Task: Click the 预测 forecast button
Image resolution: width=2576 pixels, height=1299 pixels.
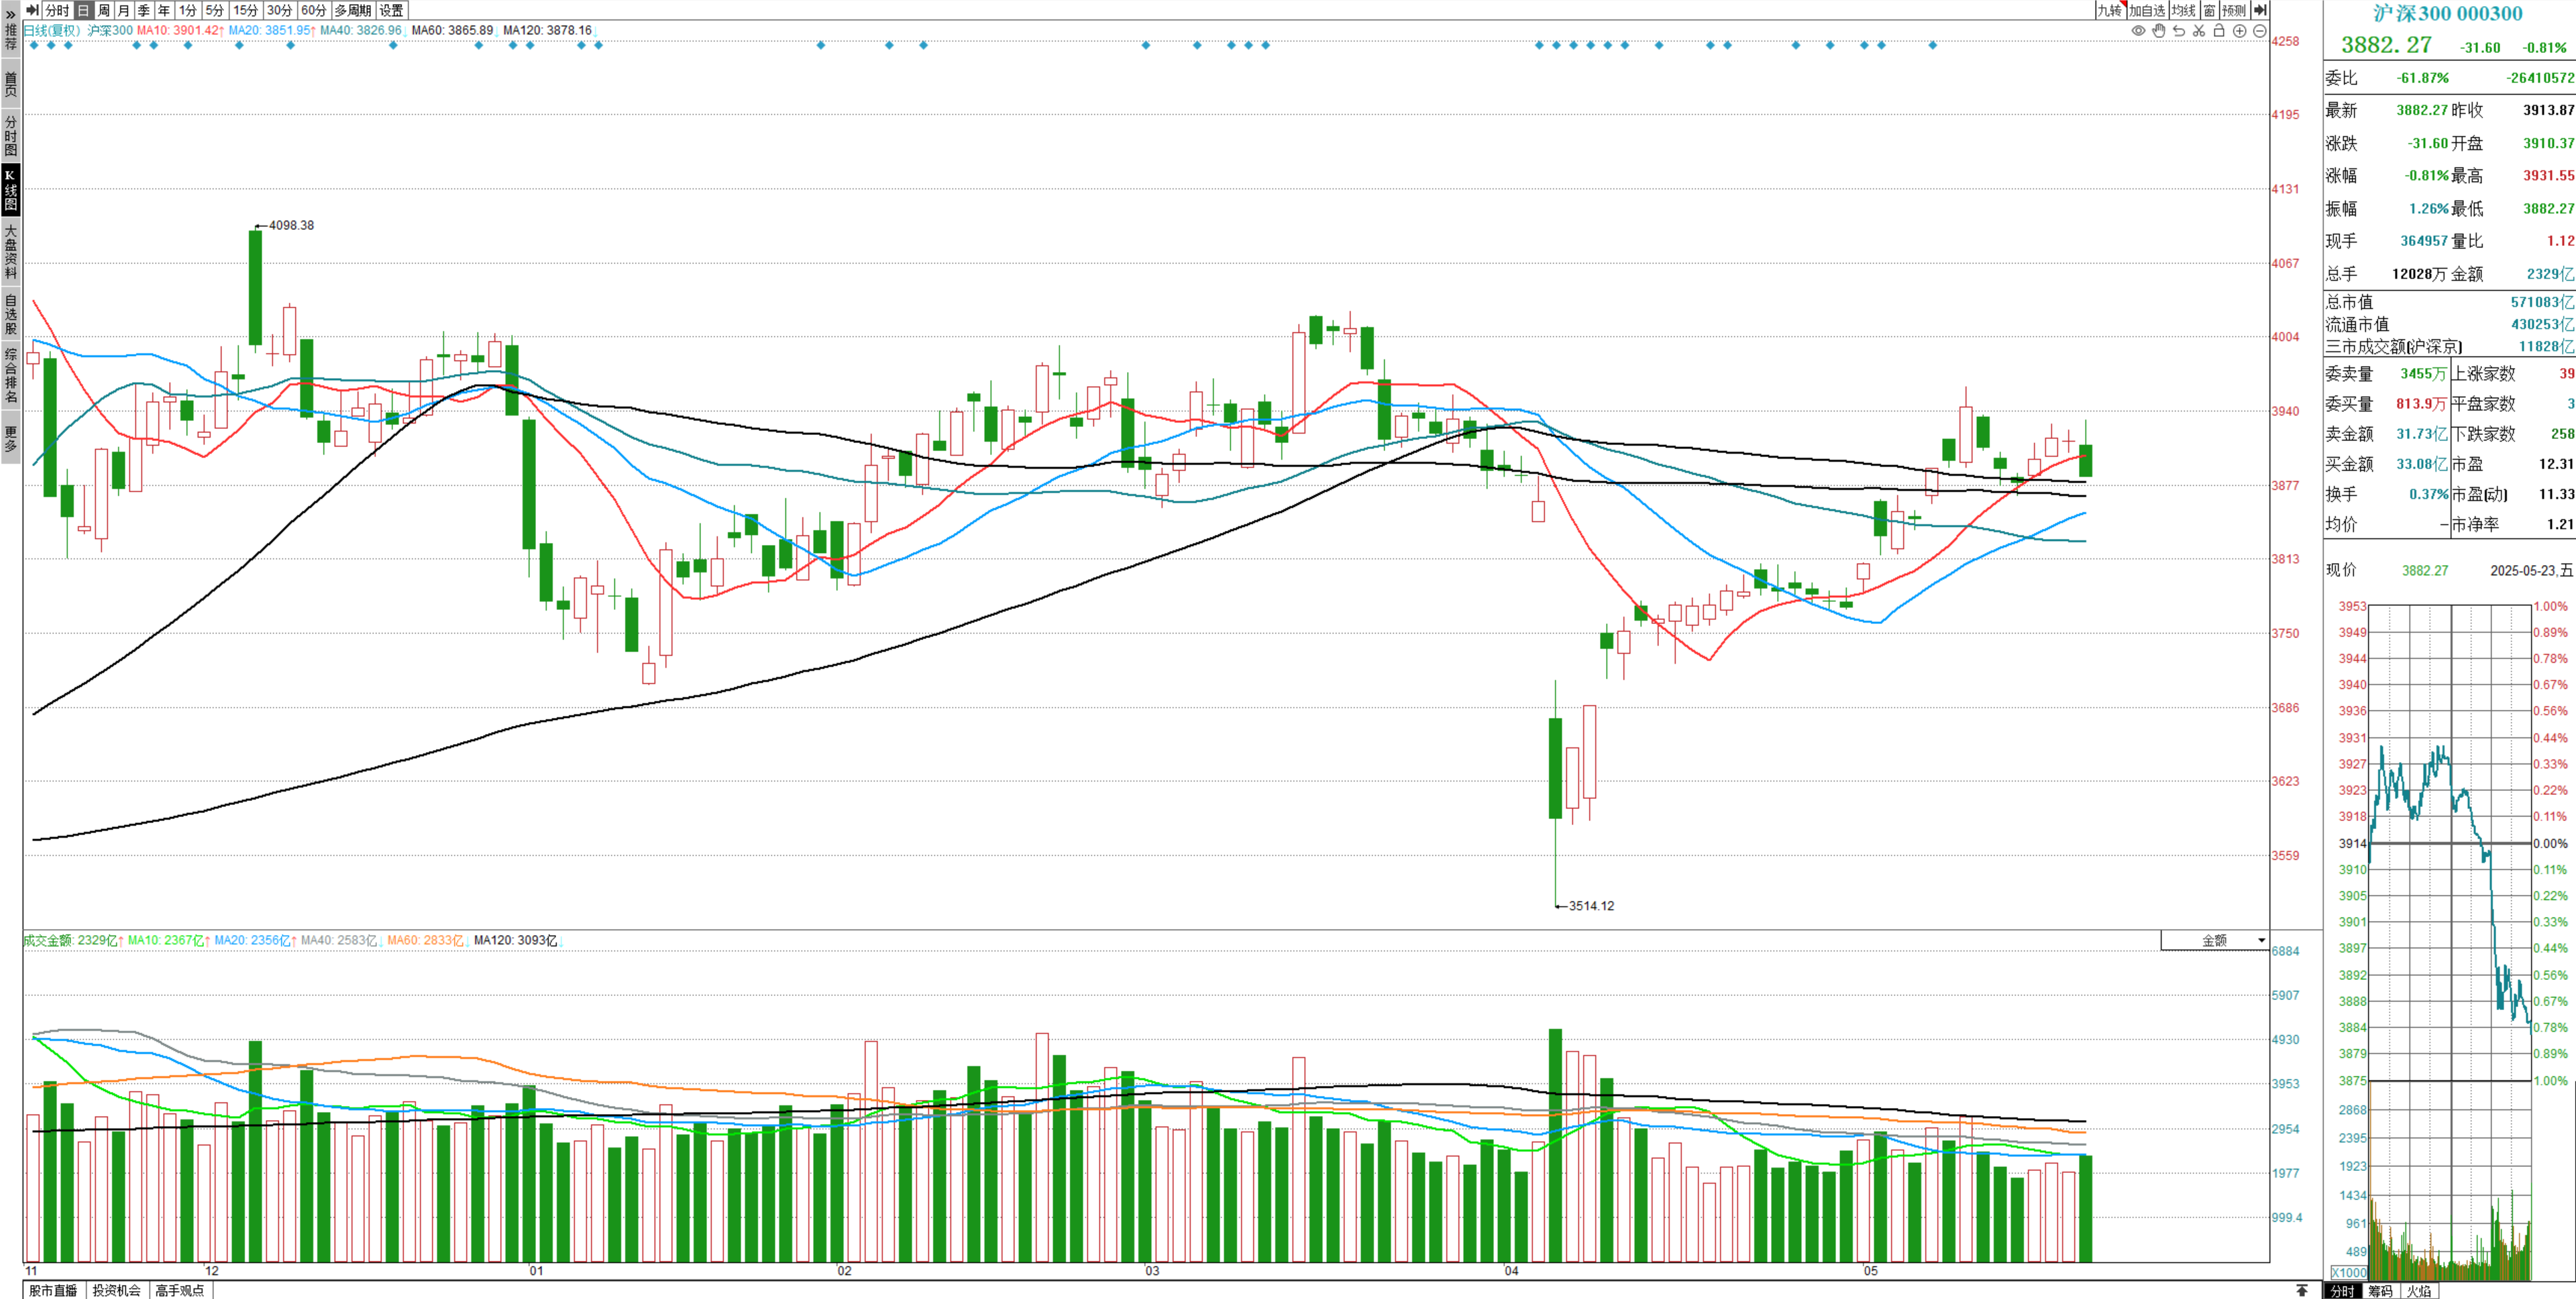Action: click(x=2234, y=10)
